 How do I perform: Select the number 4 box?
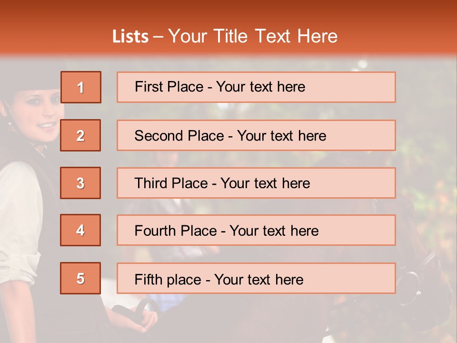point(80,230)
